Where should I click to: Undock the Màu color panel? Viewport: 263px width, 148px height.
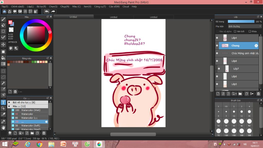[48, 17]
